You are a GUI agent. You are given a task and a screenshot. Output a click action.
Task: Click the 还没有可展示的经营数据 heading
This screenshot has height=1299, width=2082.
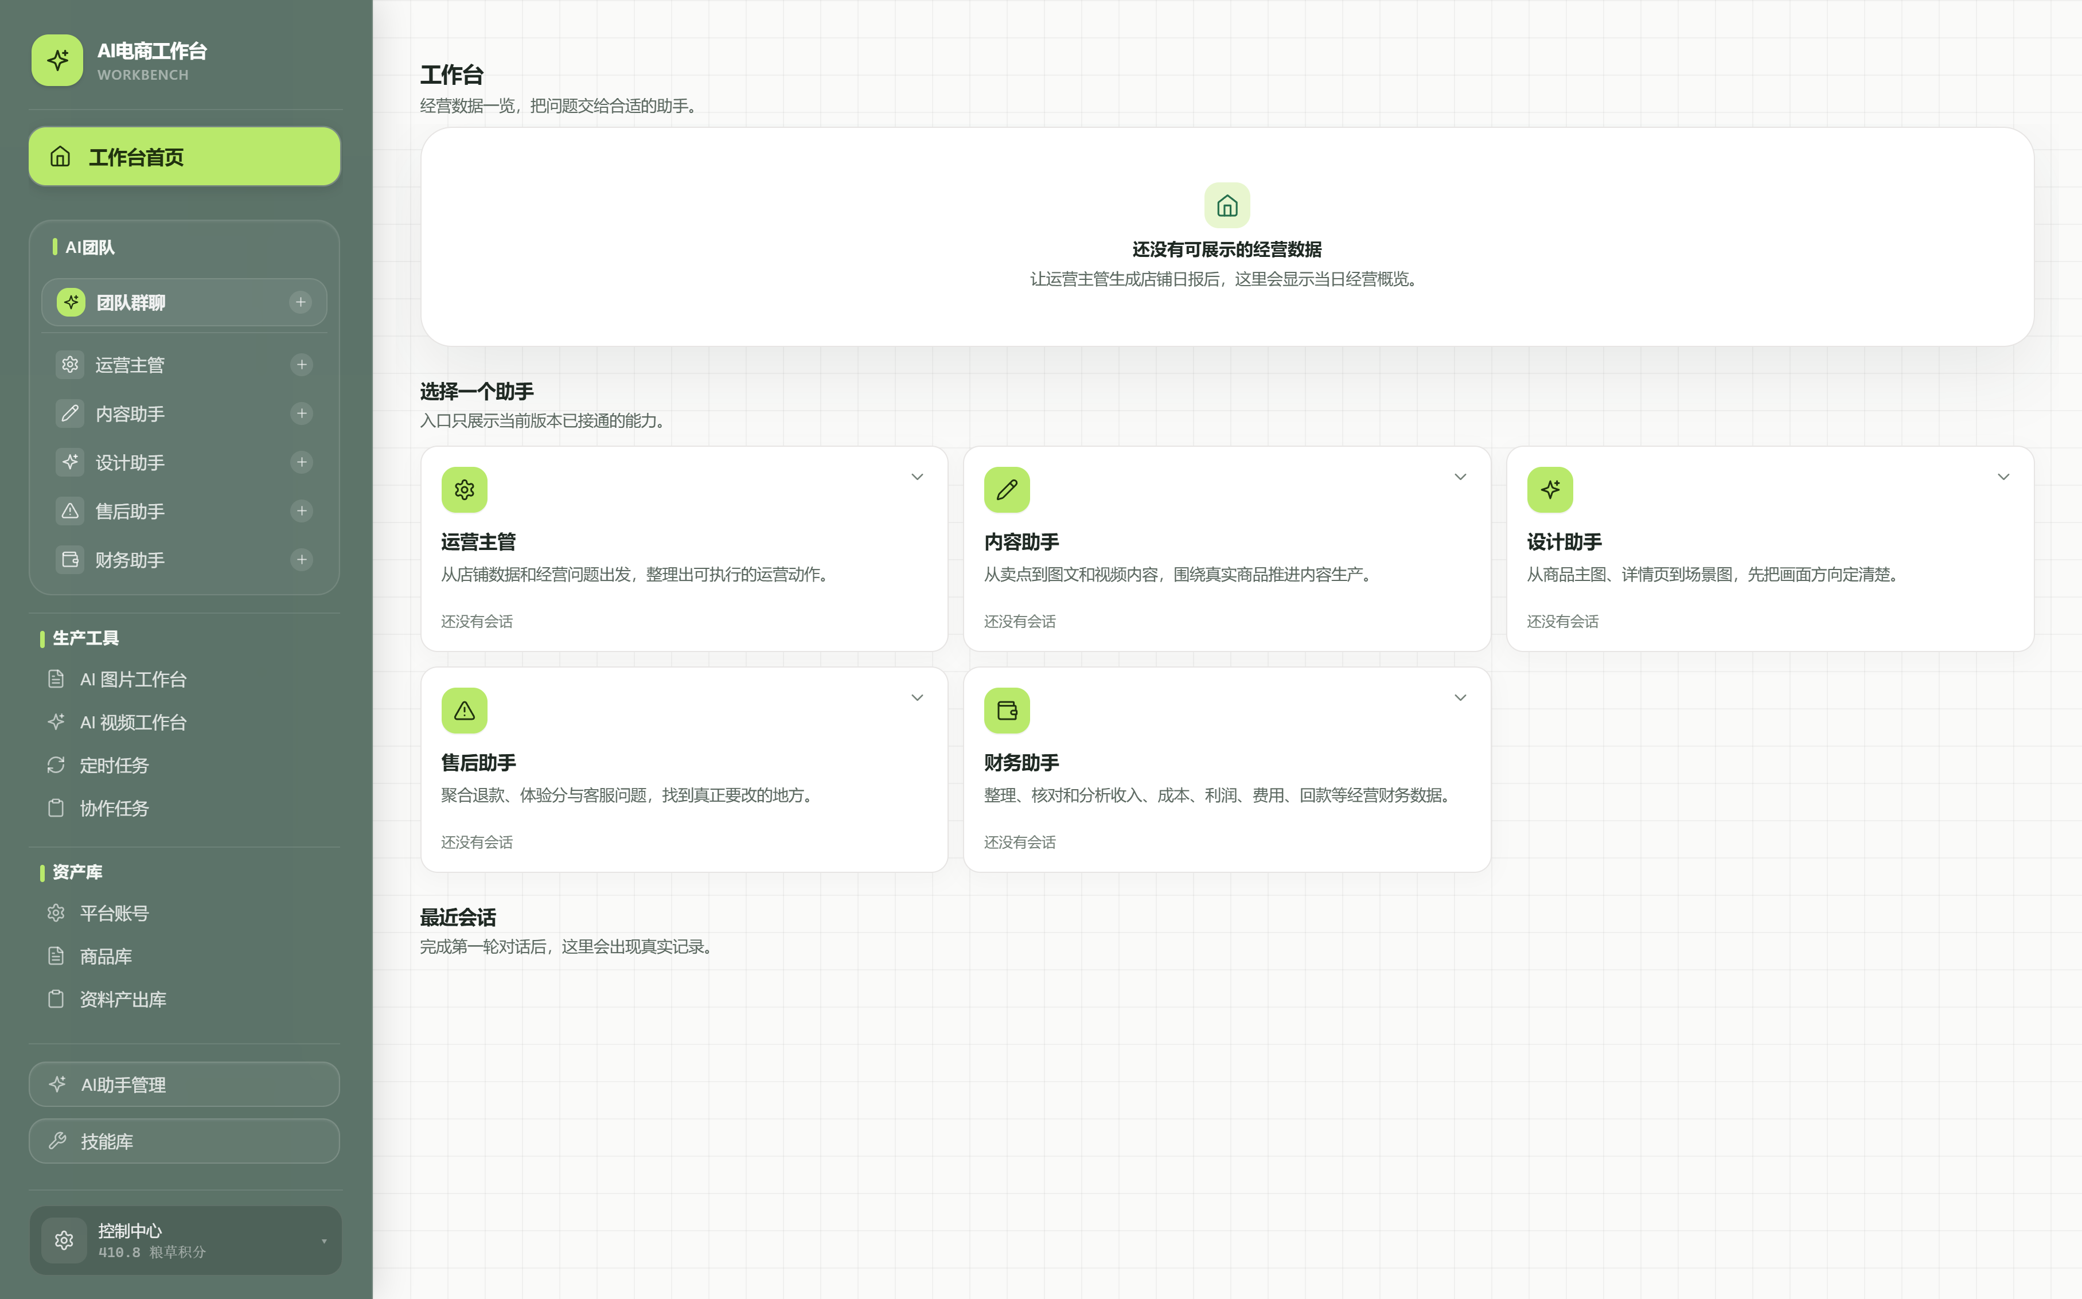point(1227,249)
